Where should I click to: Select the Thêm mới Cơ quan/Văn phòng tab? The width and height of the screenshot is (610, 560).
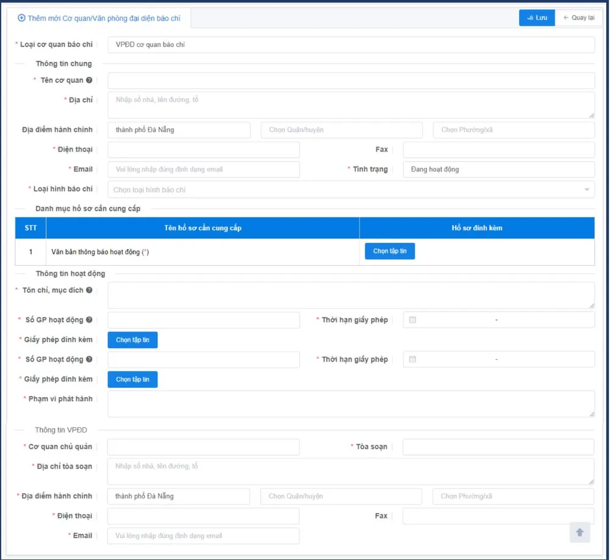(102, 18)
